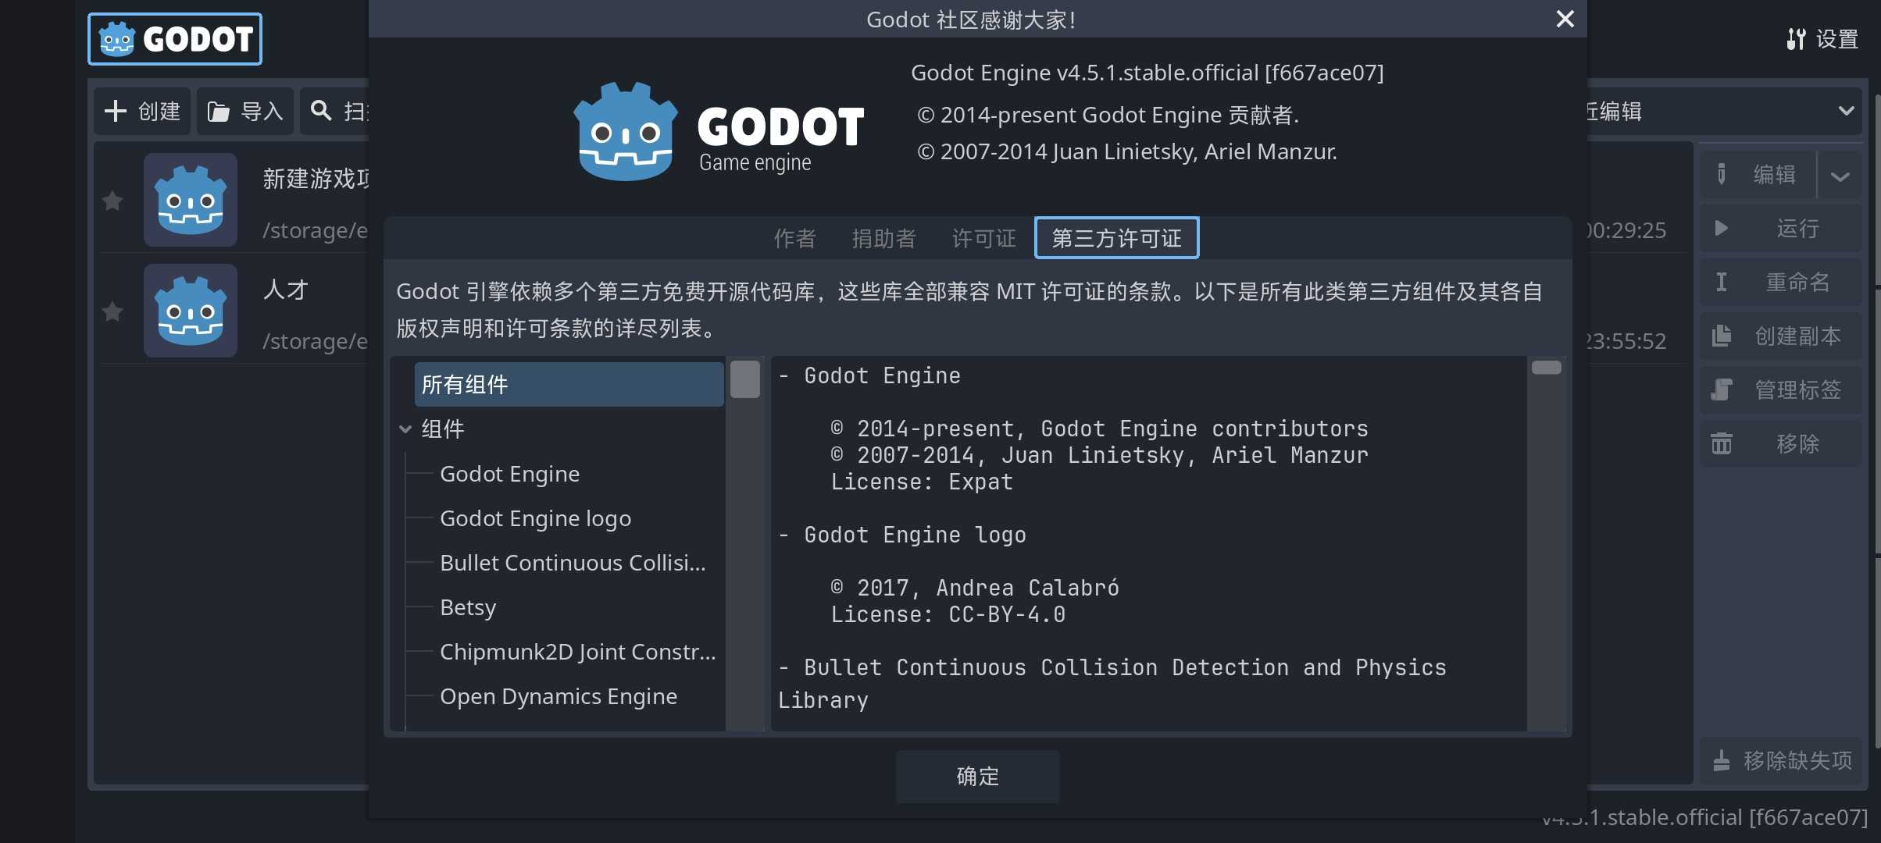The height and width of the screenshot is (843, 1881).
Task: Click the duplicate icon 创建副本
Action: (1721, 336)
